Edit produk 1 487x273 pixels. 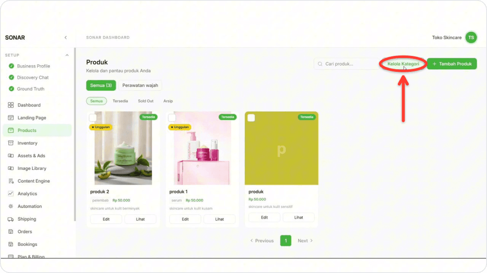point(185,219)
